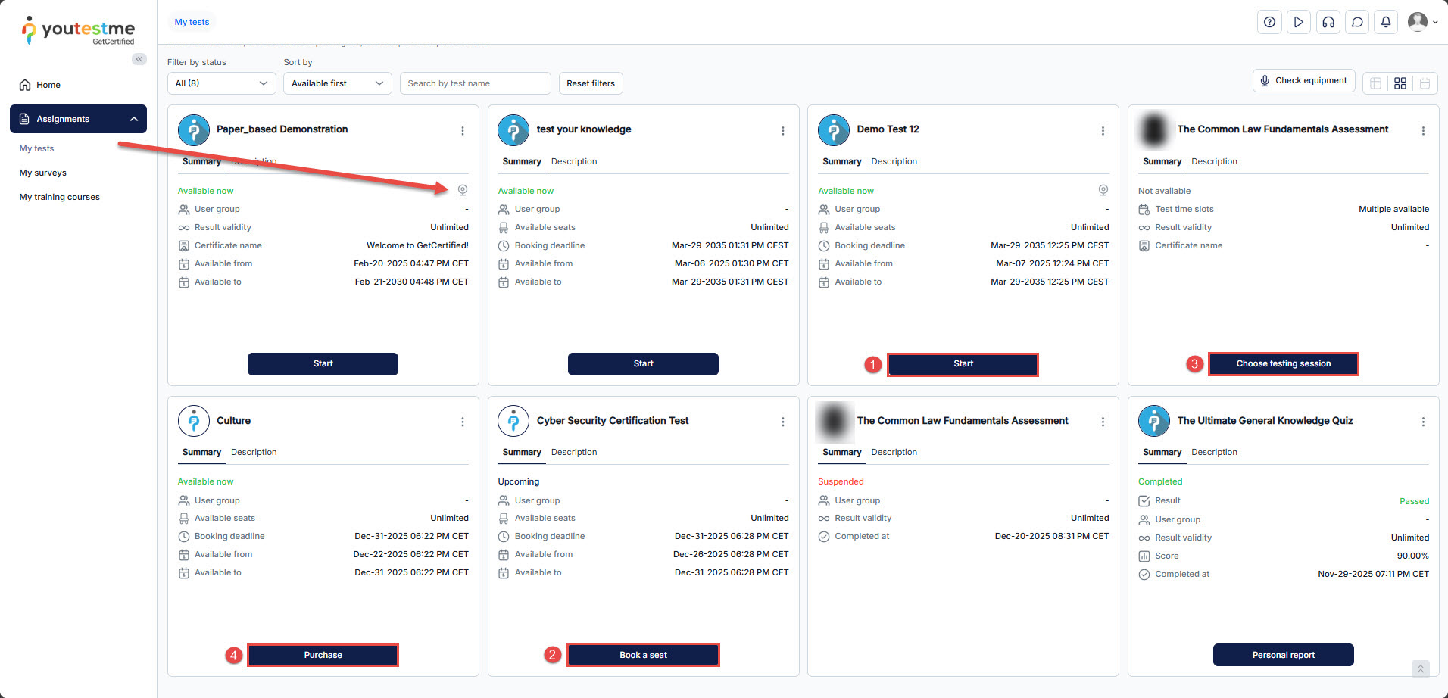Collapse sidebar with double-chevron icon
Viewport: 1448px width, 698px height.
[x=139, y=59]
